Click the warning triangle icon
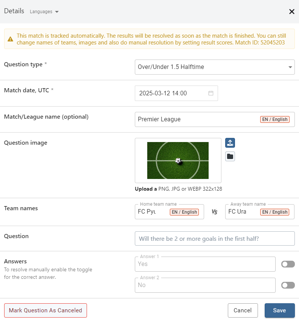This screenshot has height=321, width=299. pyautogui.click(x=11, y=39)
